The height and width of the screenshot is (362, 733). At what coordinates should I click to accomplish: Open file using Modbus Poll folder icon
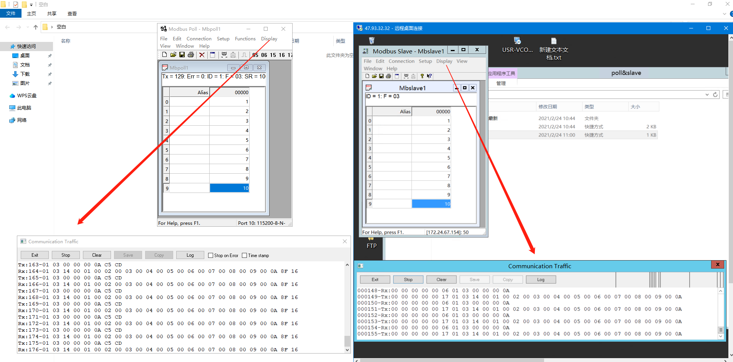point(173,55)
